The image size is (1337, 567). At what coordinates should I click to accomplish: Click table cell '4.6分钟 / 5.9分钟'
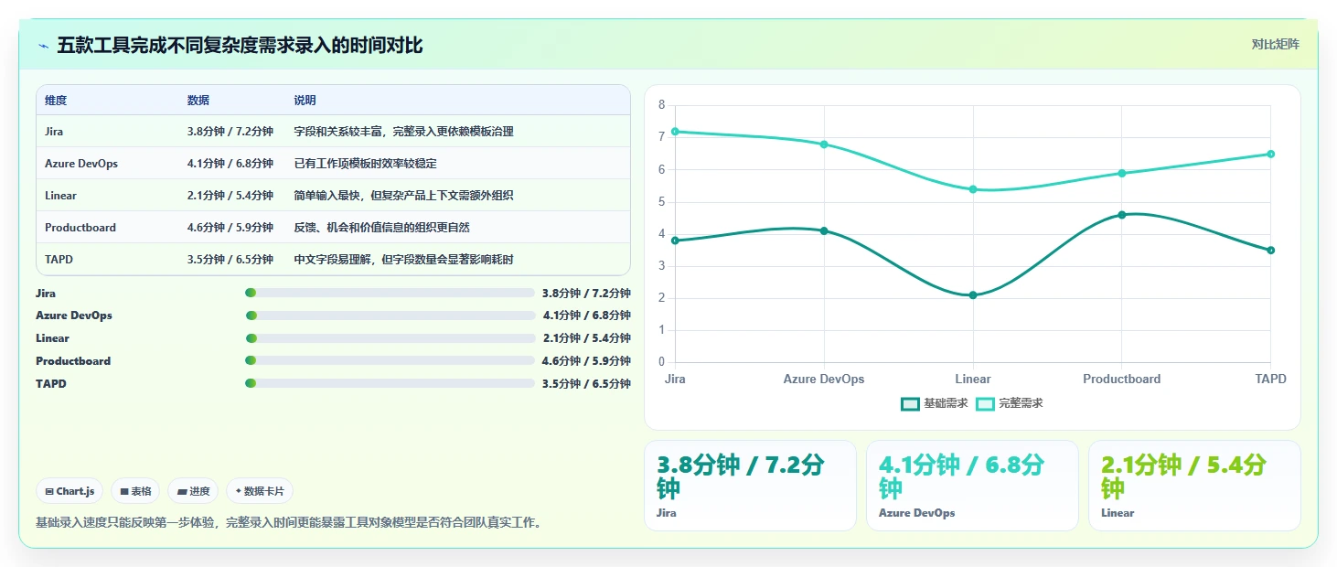[230, 228]
